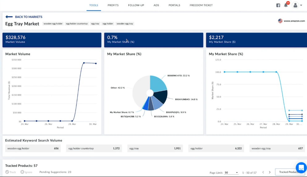Open the user profile avatar menu
Viewport: 307px width, 177px height.
(x=295, y=5)
